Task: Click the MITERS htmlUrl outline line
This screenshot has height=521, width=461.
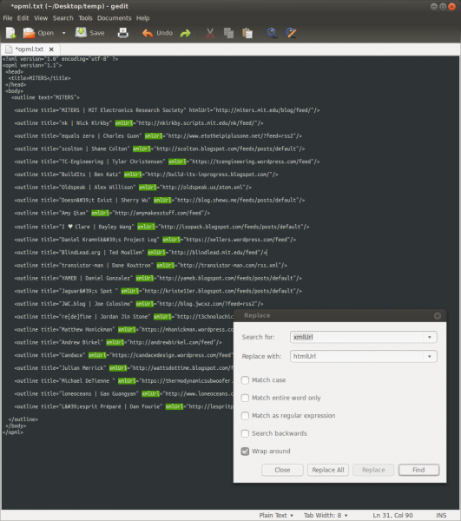Action: tap(167, 110)
